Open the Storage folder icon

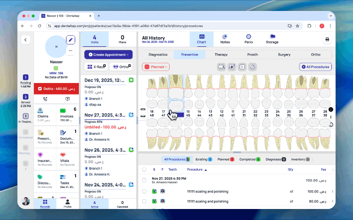272,39
